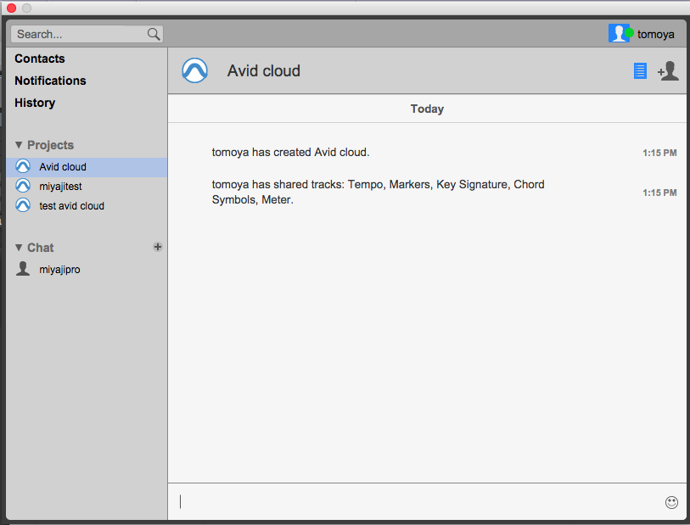Click the Chat section label
This screenshot has width=690, height=525.
pos(41,248)
